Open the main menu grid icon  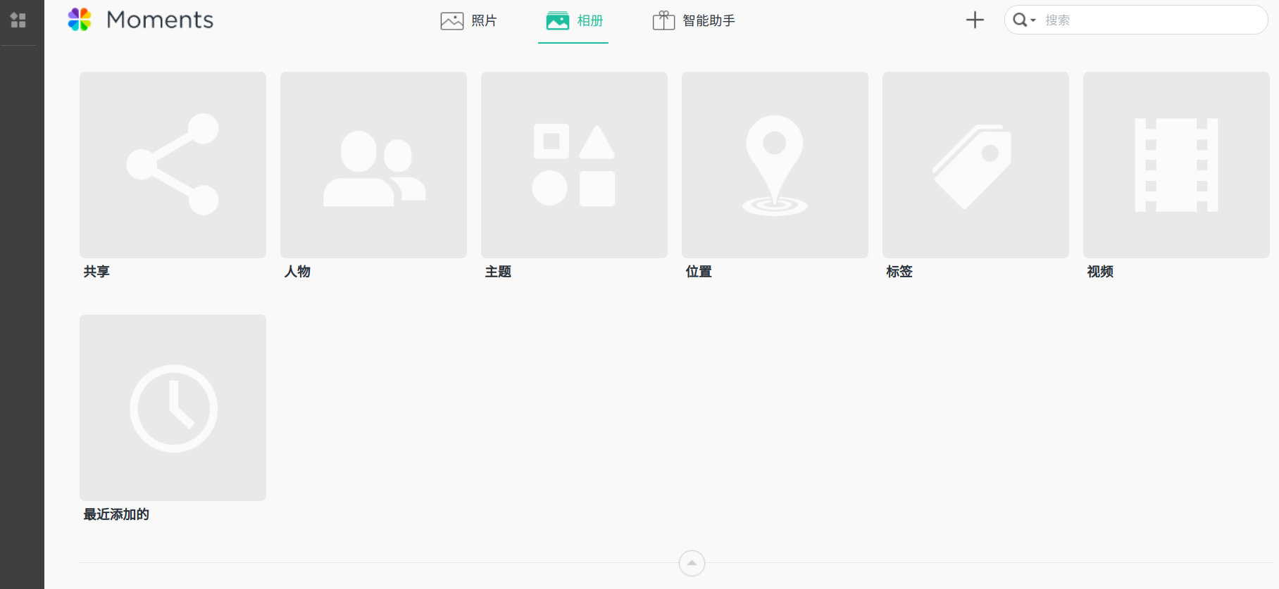[x=18, y=20]
